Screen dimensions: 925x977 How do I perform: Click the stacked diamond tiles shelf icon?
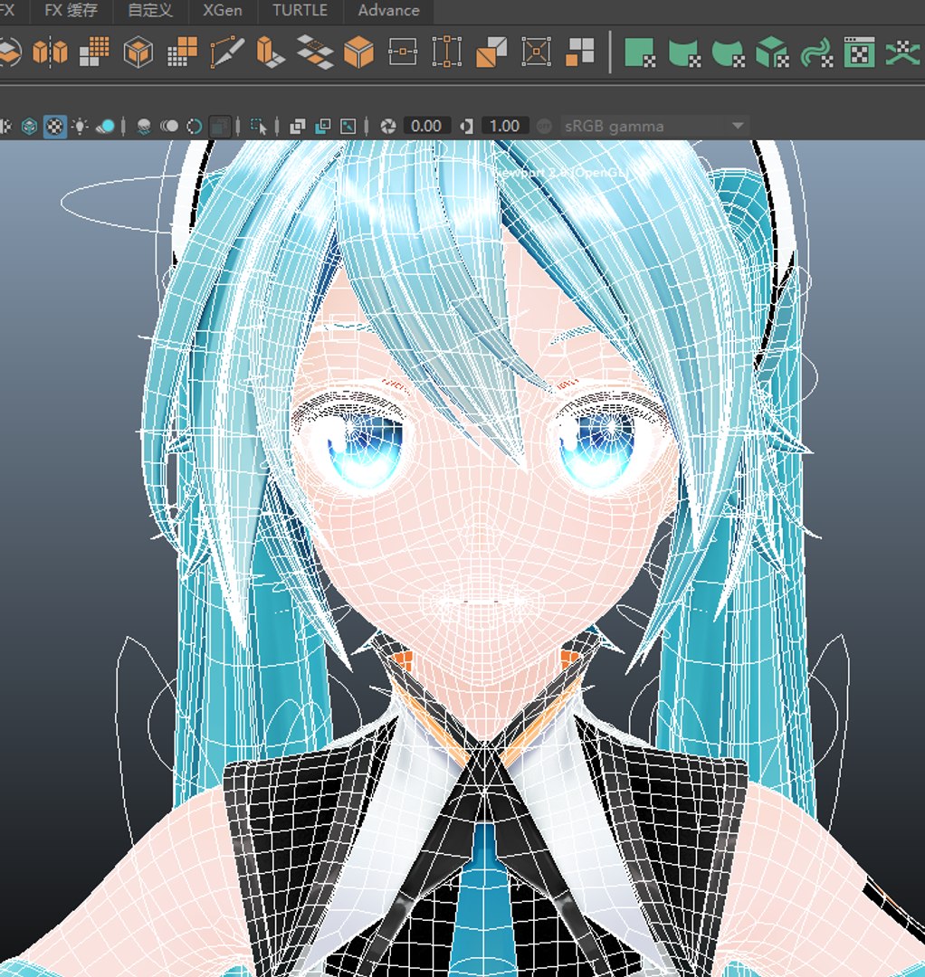click(314, 52)
